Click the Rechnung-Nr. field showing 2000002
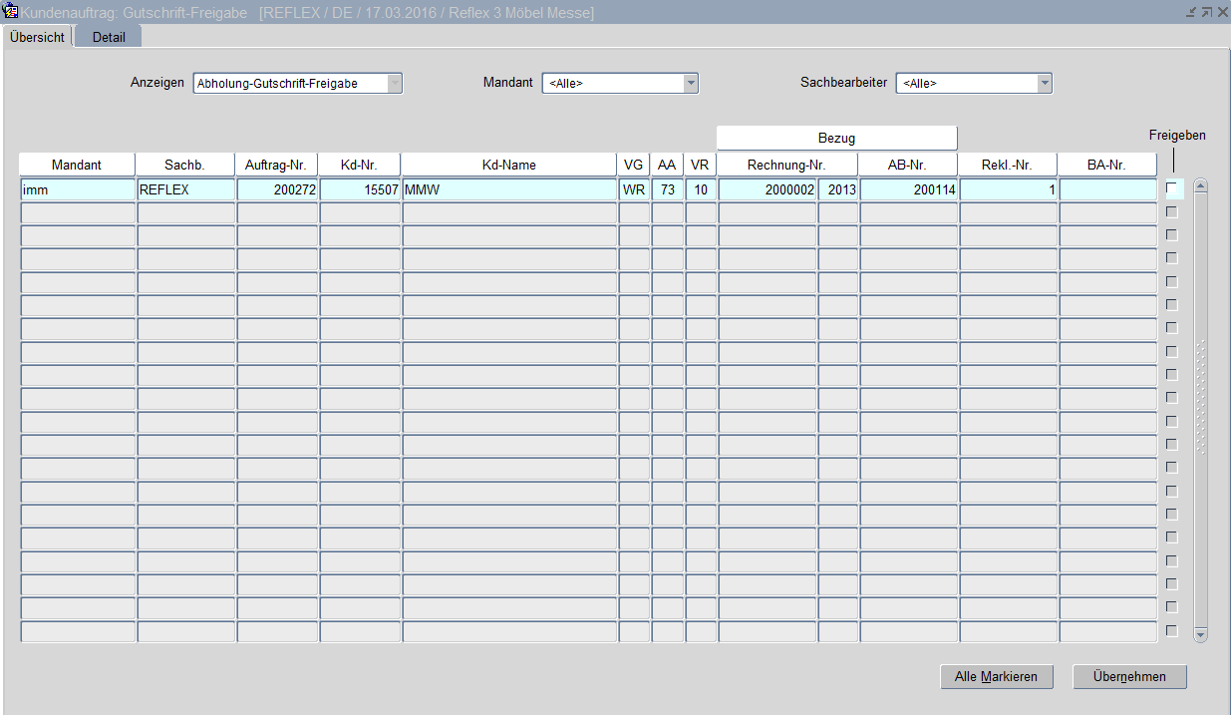The height and width of the screenshot is (715, 1231). pyautogui.click(x=767, y=189)
